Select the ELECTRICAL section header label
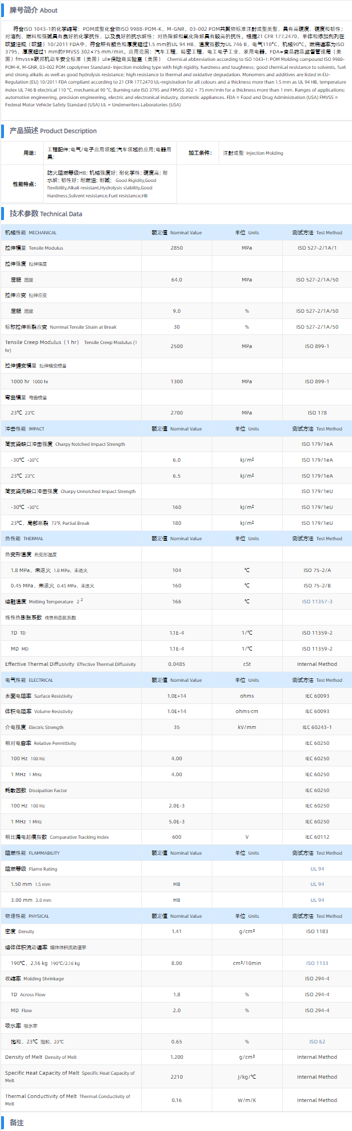Viewport: 352px width, 1131px height. (x=30, y=680)
